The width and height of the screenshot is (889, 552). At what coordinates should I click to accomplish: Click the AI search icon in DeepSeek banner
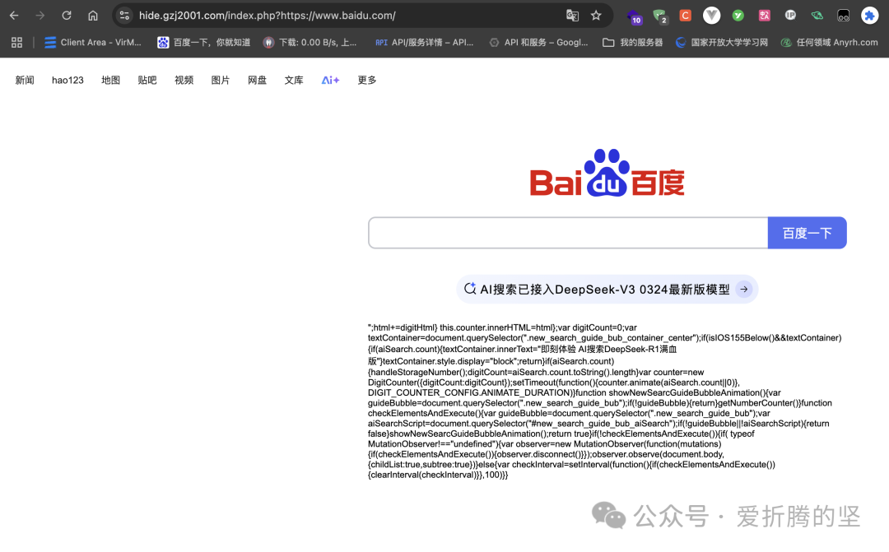pyautogui.click(x=470, y=289)
